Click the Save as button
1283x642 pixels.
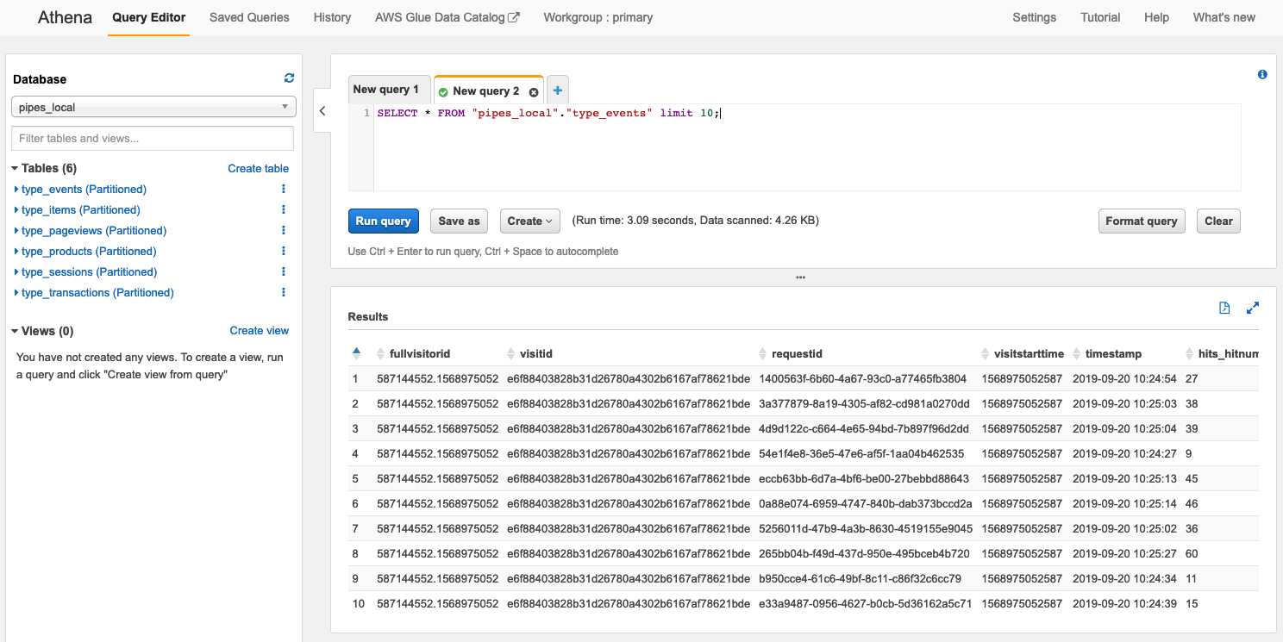pyautogui.click(x=459, y=221)
